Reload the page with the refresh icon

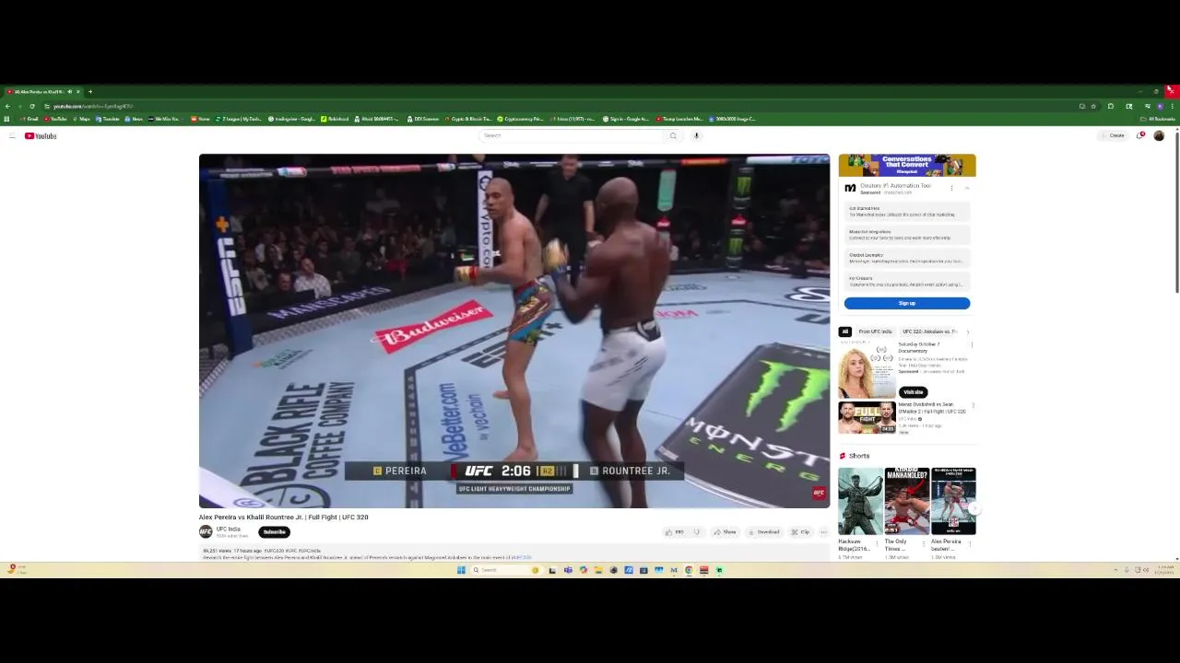(32, 106)
